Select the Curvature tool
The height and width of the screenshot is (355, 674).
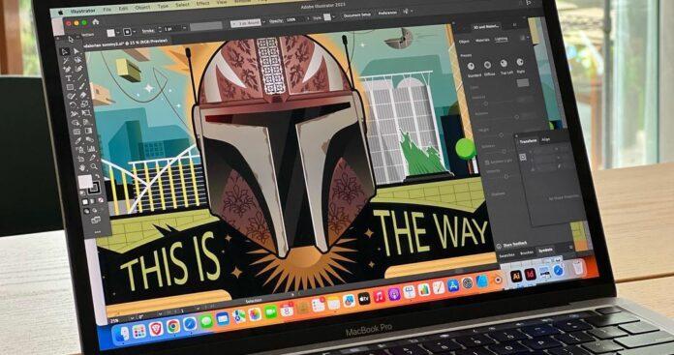78,68
